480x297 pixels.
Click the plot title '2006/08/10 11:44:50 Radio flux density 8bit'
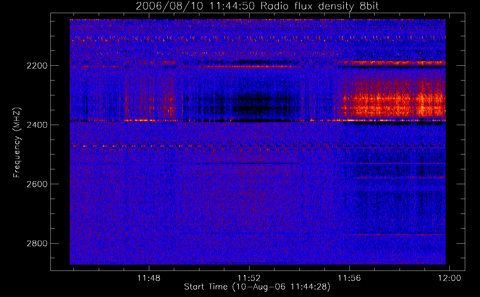click(257, 6)
